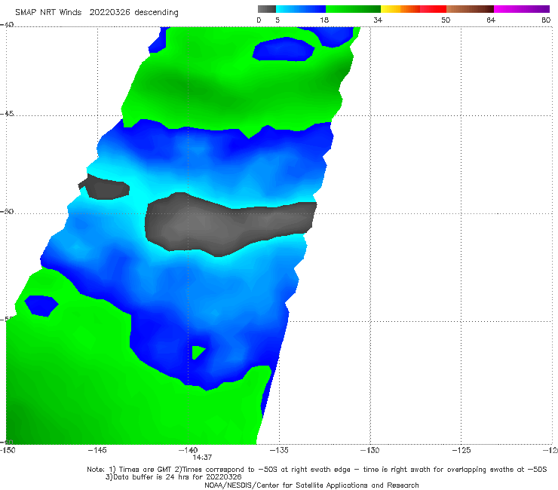This screenshot has height=490, width=558.
Task: Click the longitude label '-140'
Action: click(x=189, y=450)
